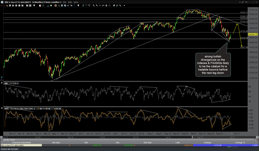Click the gray round circle toolbar icon
Image resolution: width=259 pixels, height=151 pixels.
(19, 5)
